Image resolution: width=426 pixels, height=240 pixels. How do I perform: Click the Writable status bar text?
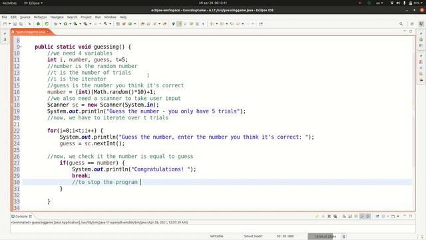tap(216, 236)
